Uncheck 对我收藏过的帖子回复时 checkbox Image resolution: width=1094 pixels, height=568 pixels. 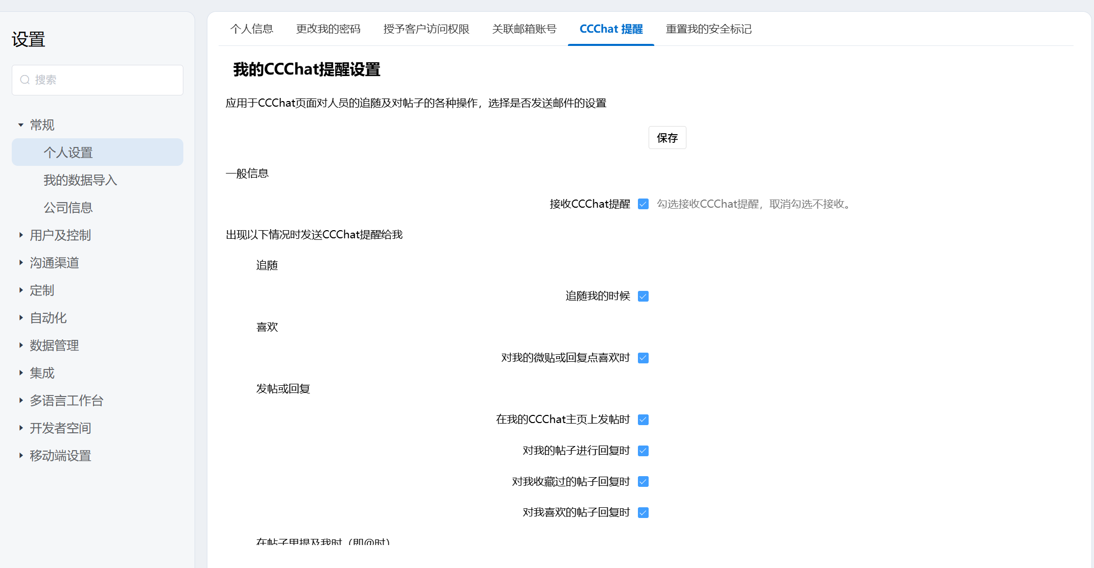(643, 482)
